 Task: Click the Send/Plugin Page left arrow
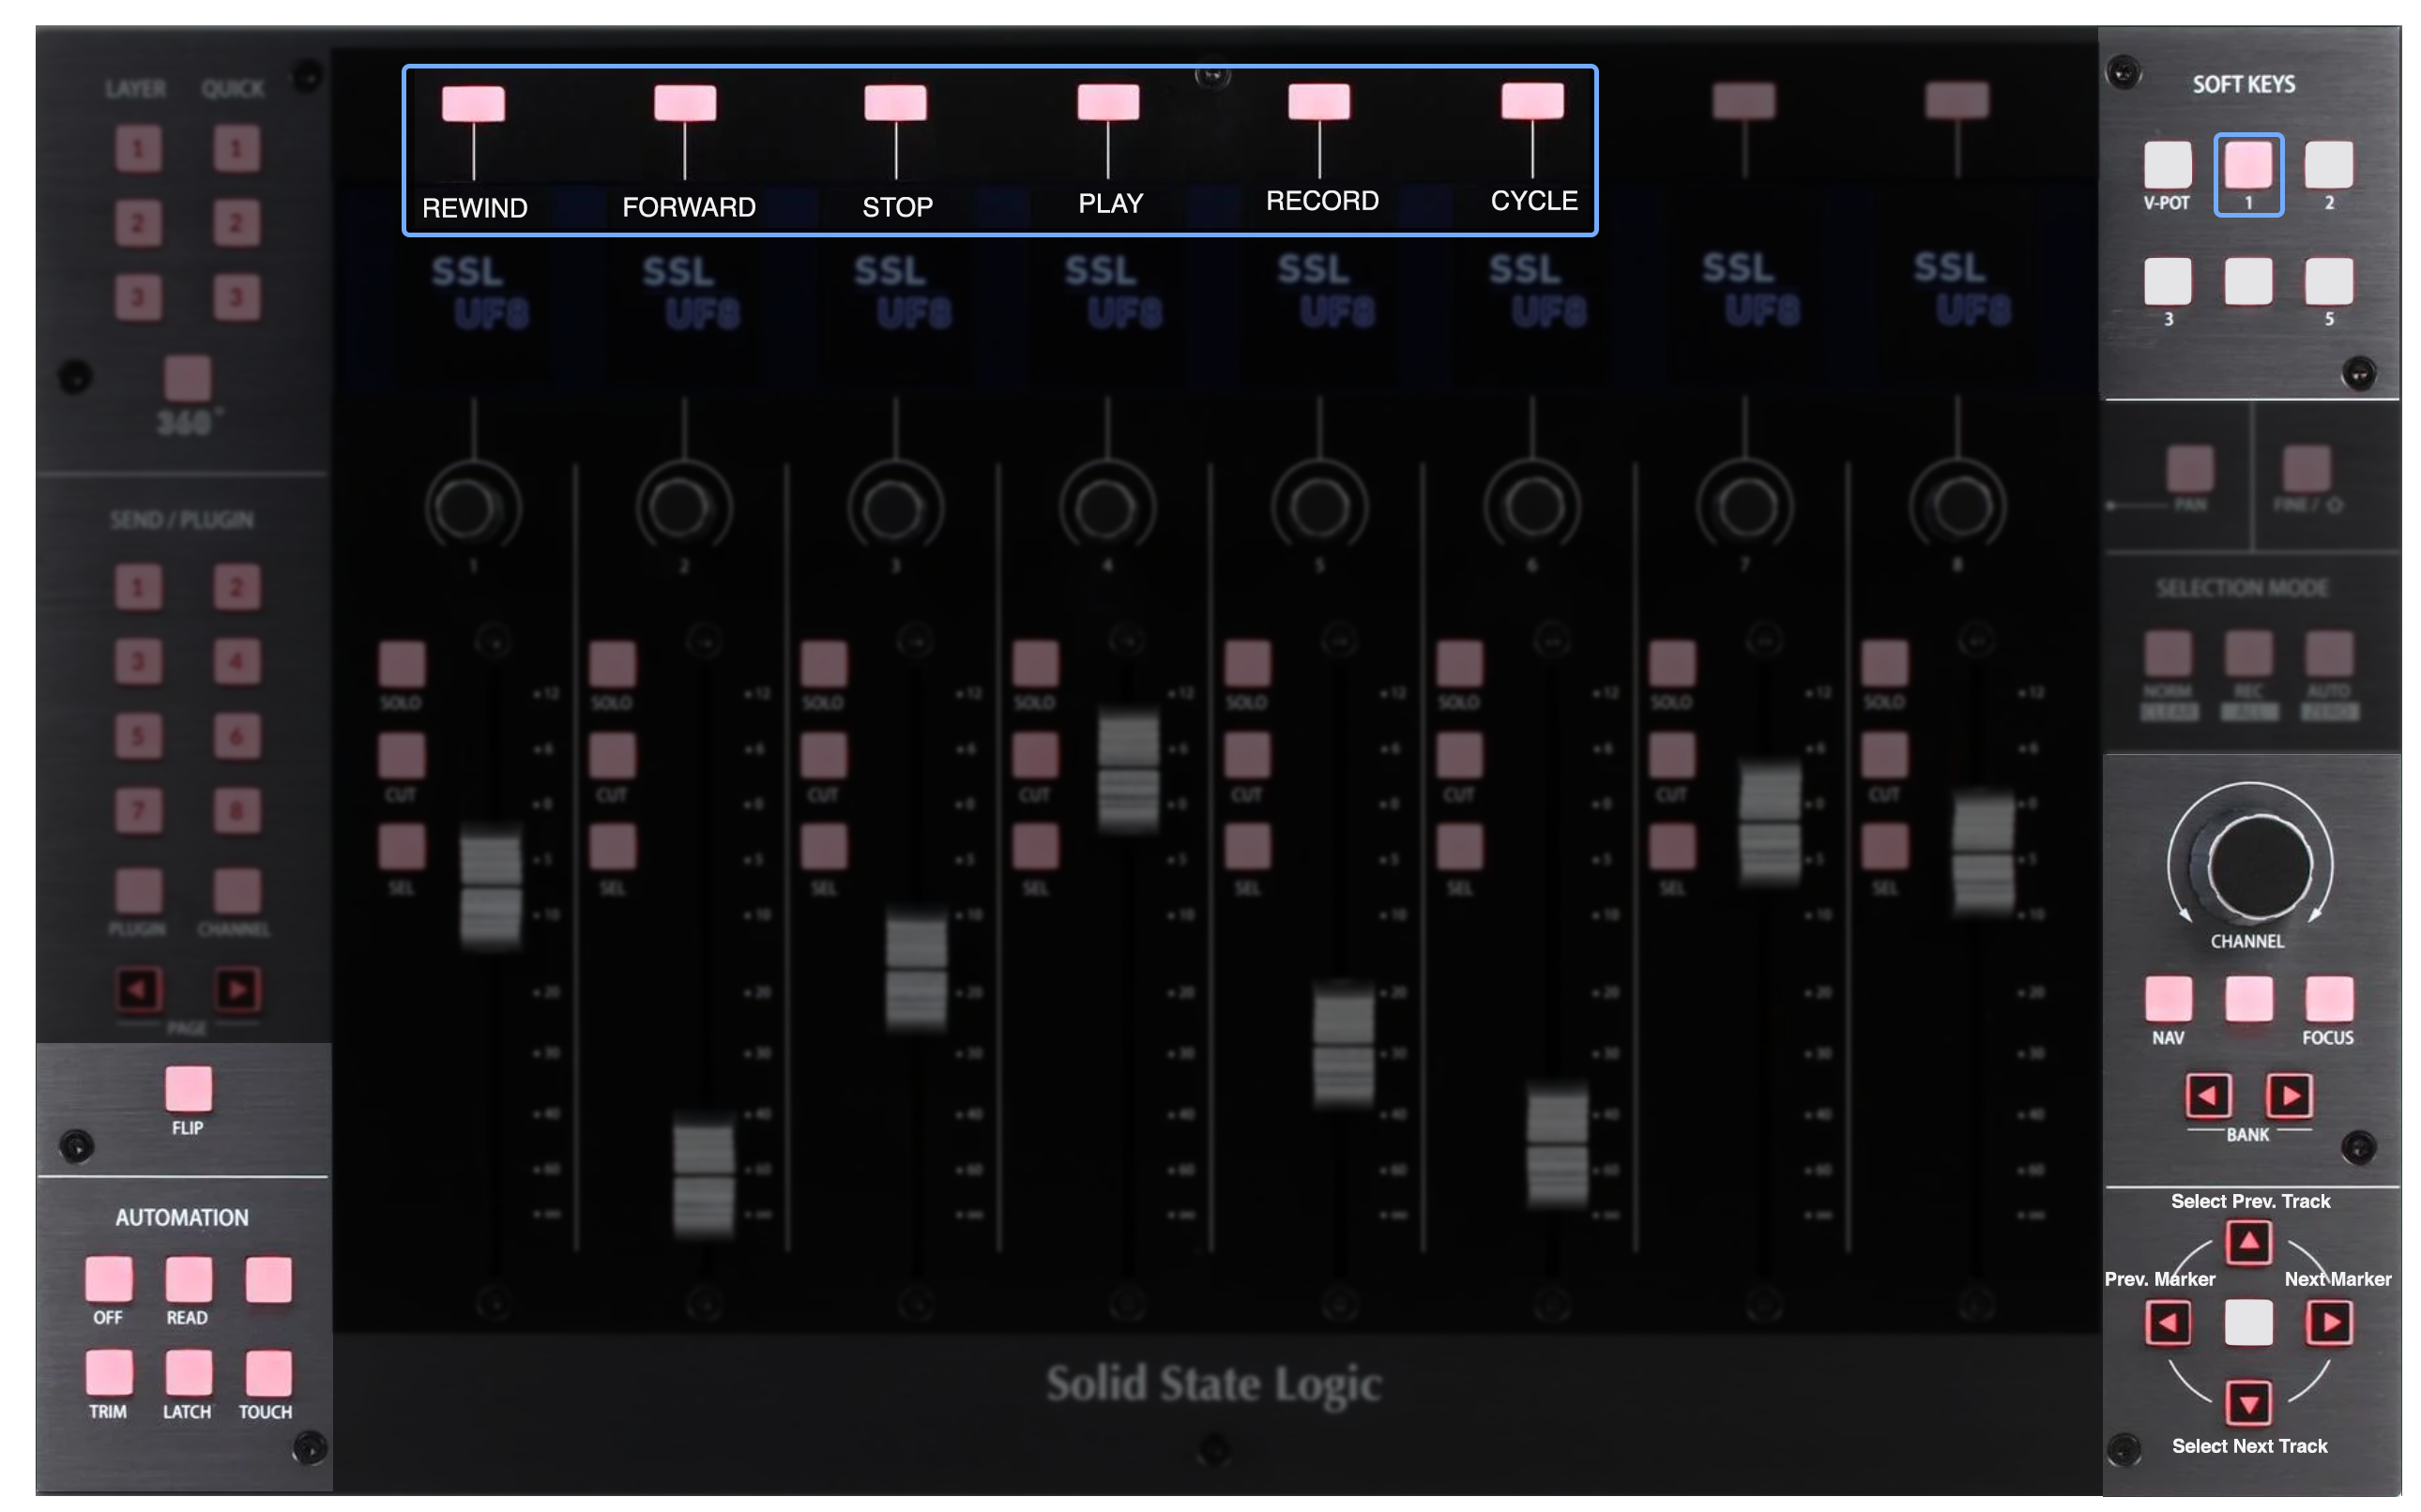click(138, 990)
